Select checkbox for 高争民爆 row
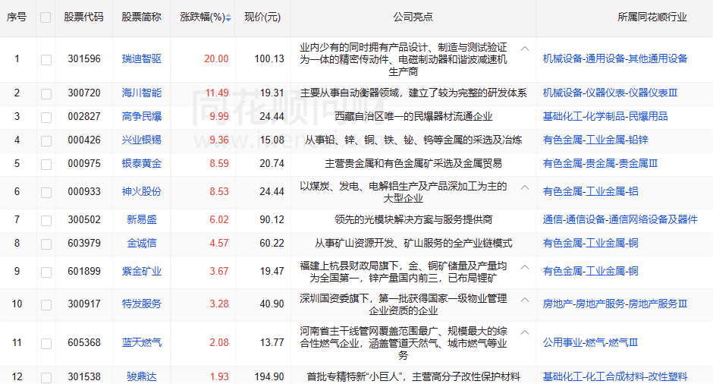 coord(46,118)
